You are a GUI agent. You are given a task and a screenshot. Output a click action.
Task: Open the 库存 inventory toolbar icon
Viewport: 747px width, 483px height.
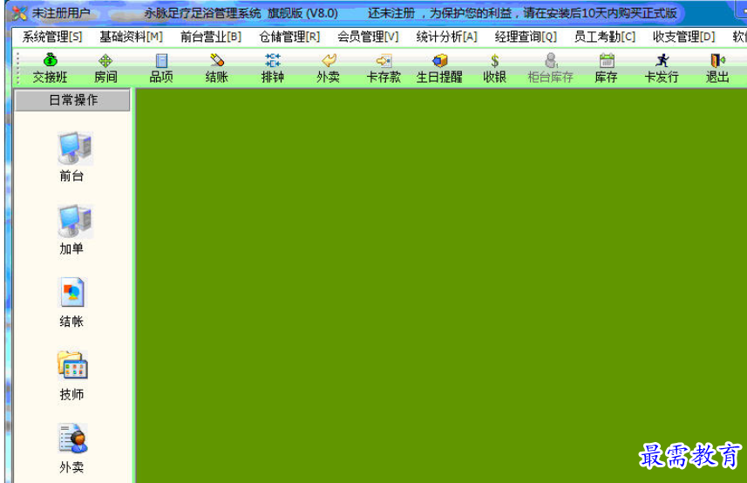coord(607,69)
